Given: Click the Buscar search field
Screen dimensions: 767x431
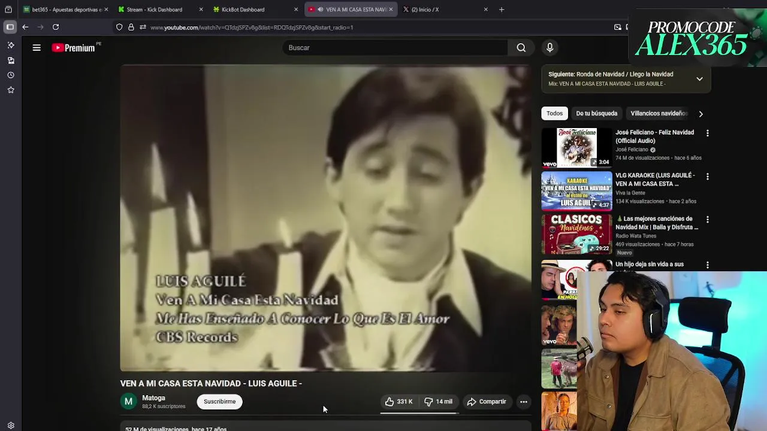Looking at the screenshot, I should [395, 48].
